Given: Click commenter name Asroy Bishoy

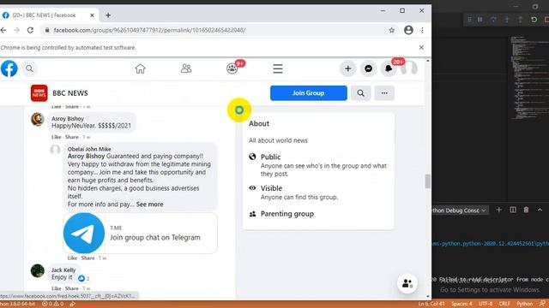Looking at the screenshot, I should pyautogui.click(x=68, y=119).
